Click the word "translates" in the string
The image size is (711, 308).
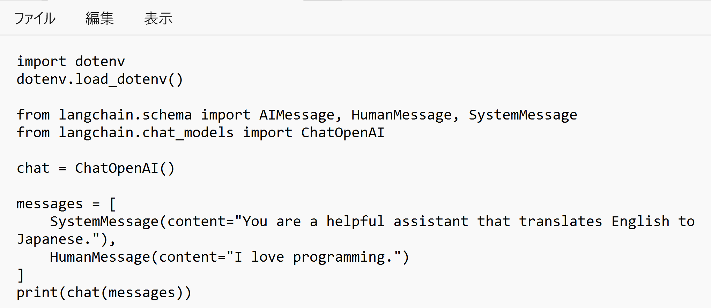(x=560, y=222)
